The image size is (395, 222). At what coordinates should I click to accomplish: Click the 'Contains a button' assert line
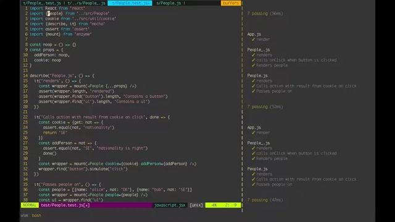[103, 96]
